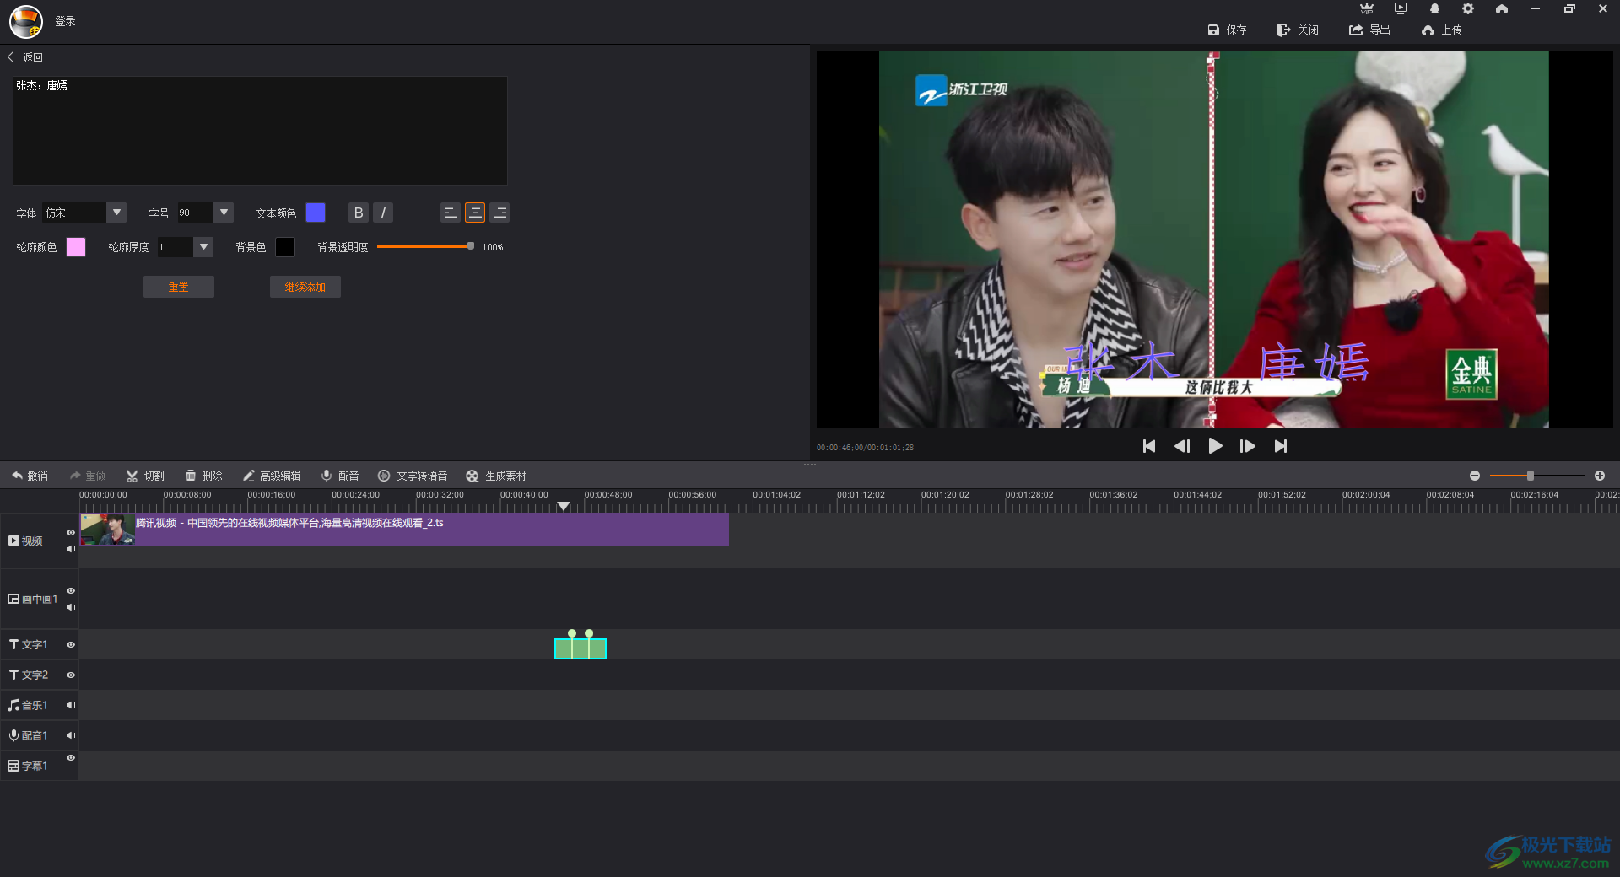Click 撤销 undo in timeline toolbar
Viewport: 1620px width, 877px height.
point(30,476)
